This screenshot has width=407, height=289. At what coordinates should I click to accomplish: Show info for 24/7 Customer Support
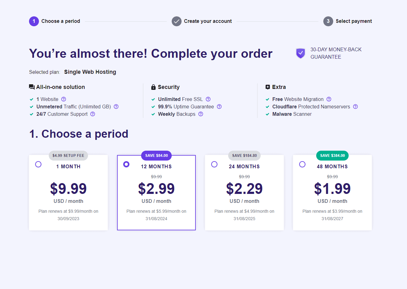(93, 114)
